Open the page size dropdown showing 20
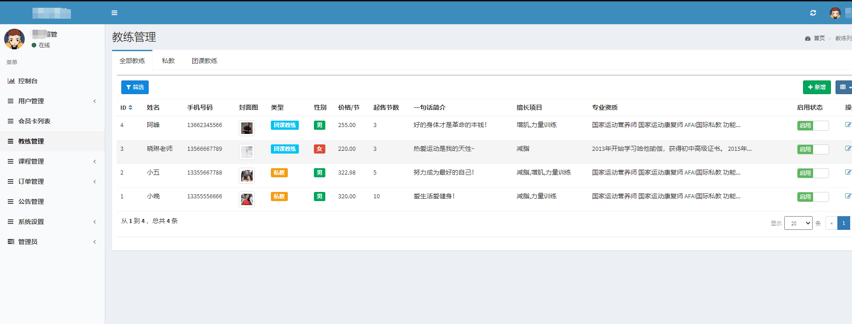The width and height of the screenshot is (852, 324). tap(798, 223)
